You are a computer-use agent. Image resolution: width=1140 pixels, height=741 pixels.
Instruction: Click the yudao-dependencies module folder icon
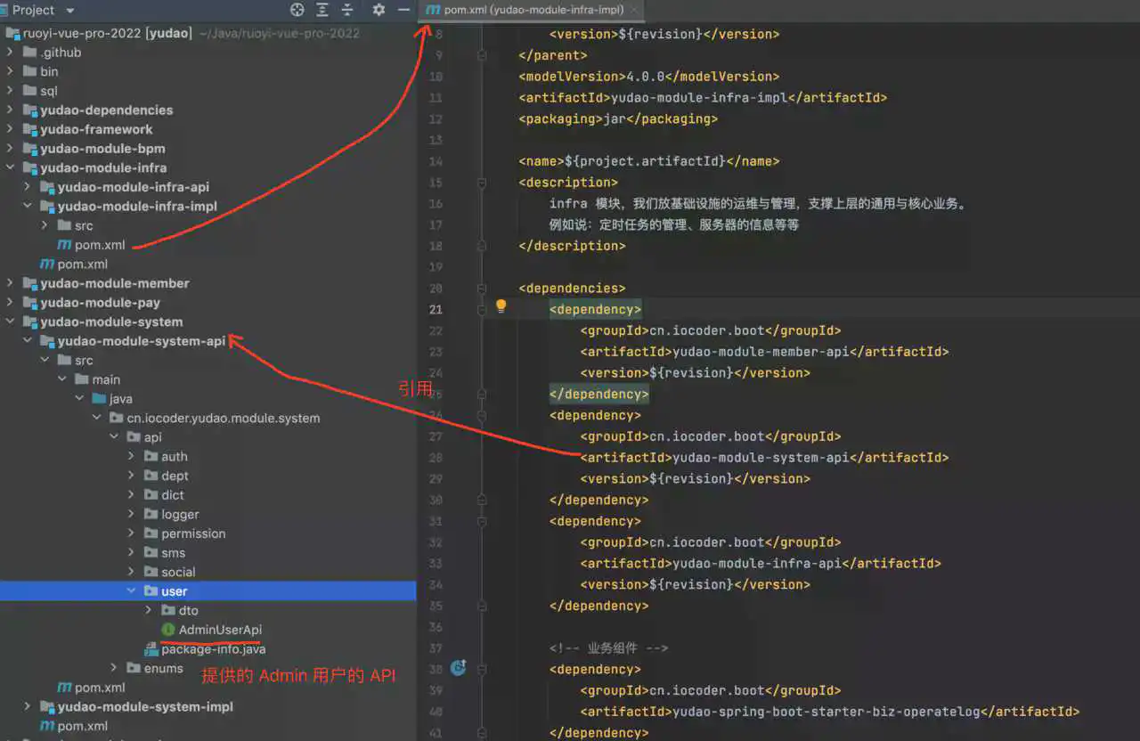pos(29,110)
